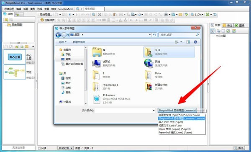
Task: Click the blue back navigation arrow in toolbar
Action: (69, 15)
